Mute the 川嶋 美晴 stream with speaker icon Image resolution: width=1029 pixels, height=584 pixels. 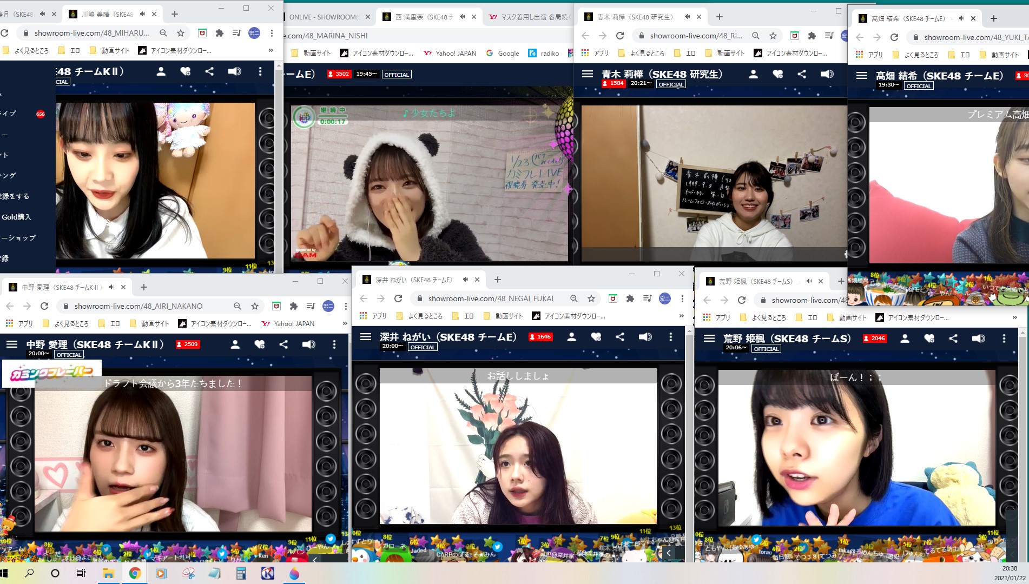click(x=234, y=71)
